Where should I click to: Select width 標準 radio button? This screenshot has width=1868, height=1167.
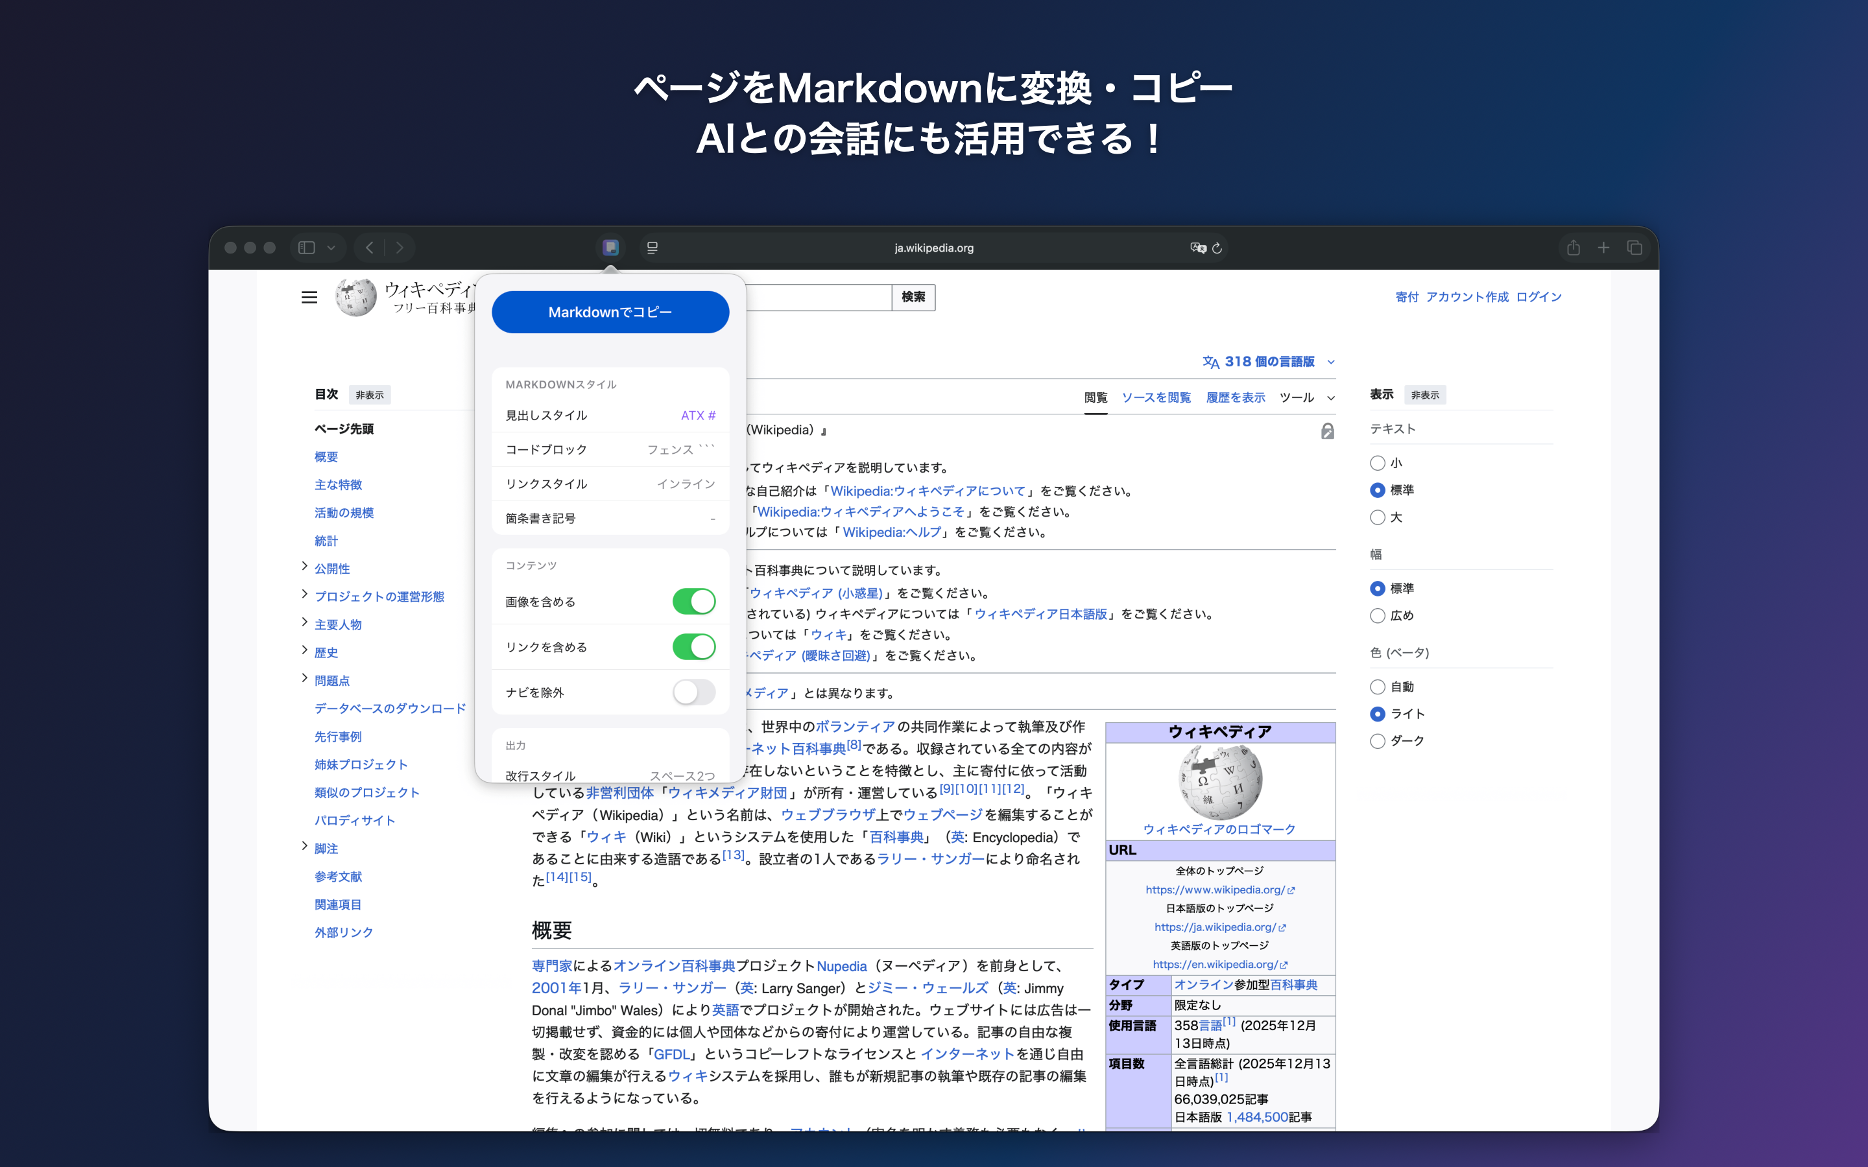coord(1377,588)
